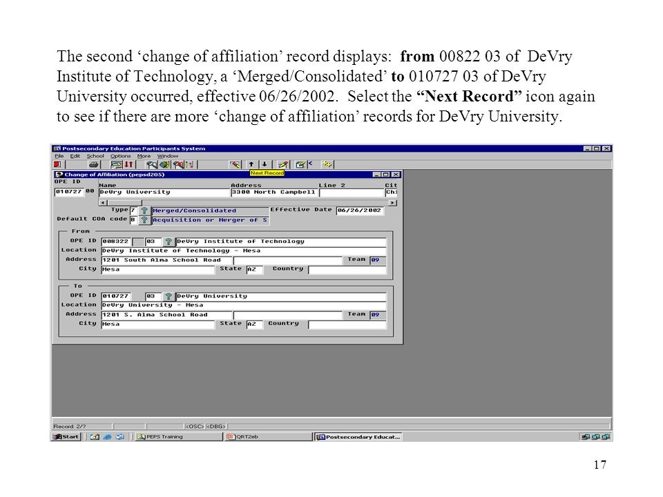Click the top OPE ID field 010727
This screenshot has height=497, width=663.
click(69, 192)
